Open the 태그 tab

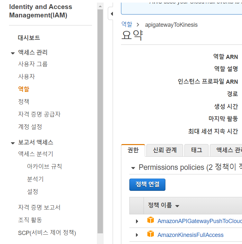pyautogui.click(x=197, y=150)
